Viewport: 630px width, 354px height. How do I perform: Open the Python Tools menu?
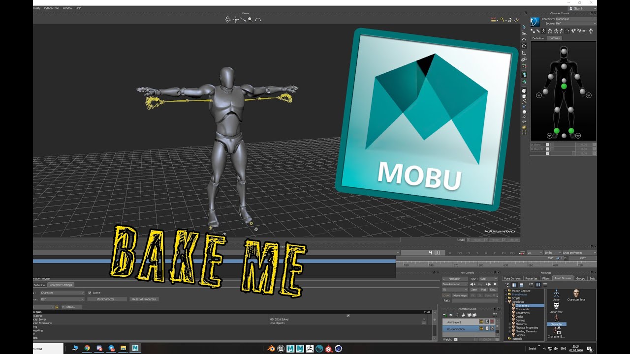(52, 8)
